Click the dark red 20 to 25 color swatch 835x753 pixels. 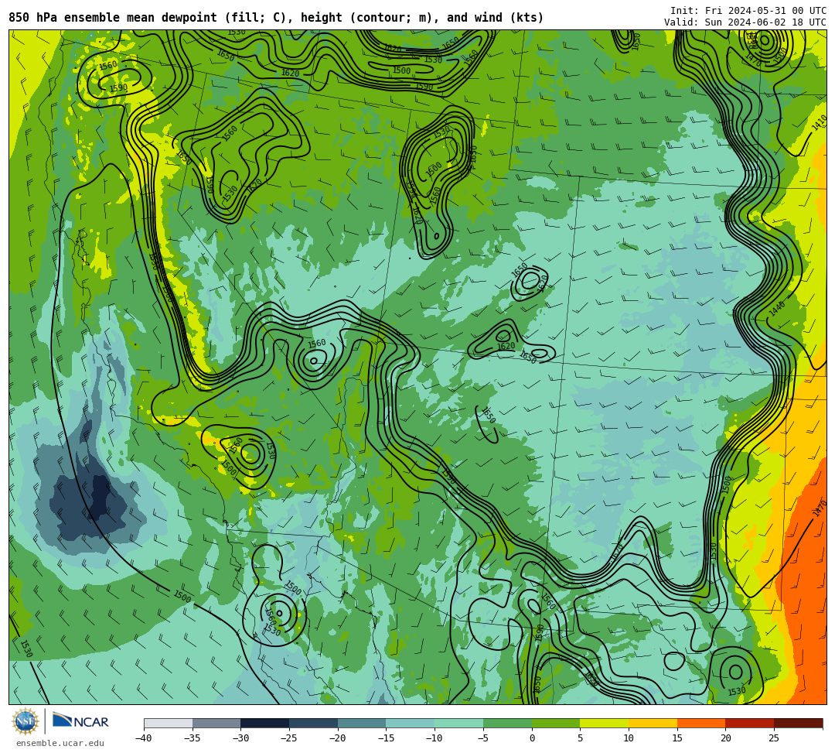point(750,723)
